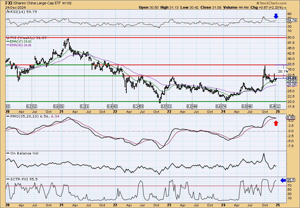Image resolution: width=300 pixels, height=208 pixels.
Task: Click the 20.0 price axis label
Action: pos(291,102)
